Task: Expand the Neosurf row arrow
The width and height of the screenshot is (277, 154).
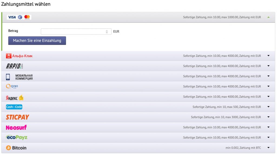Action: [268, 127]
